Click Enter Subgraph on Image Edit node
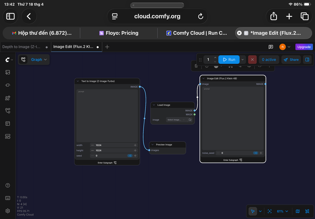The width and height of the screenshot is (315, 219). (233, 160)
